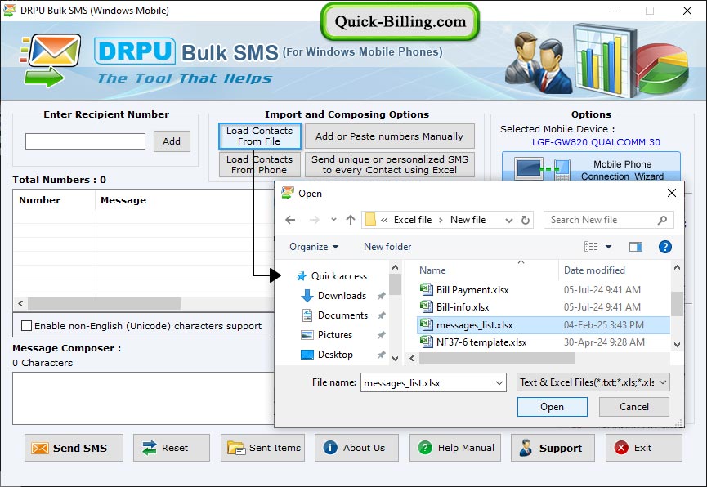Image resolution: width=707 pixels, height=487 pixels.
Task: Click the Downloads arrow icon
Action: (x=307, y=296)
